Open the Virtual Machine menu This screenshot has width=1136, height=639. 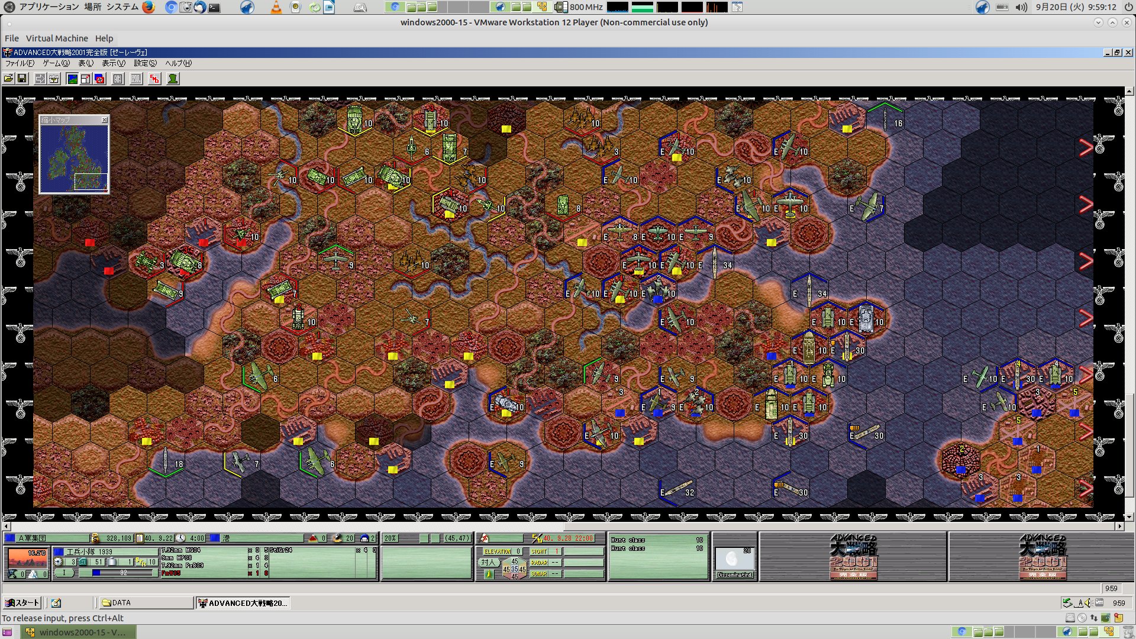click(57, 38)
